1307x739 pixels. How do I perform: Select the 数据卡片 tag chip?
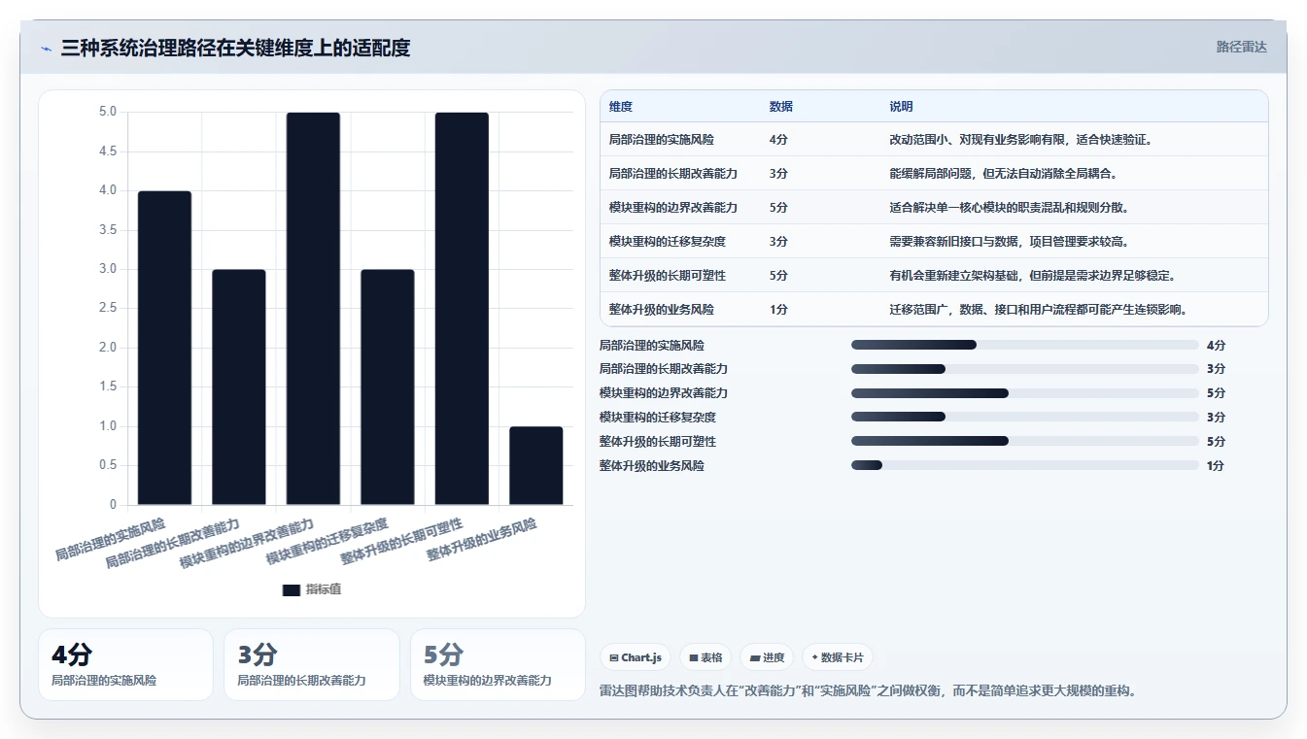[838, 657]
